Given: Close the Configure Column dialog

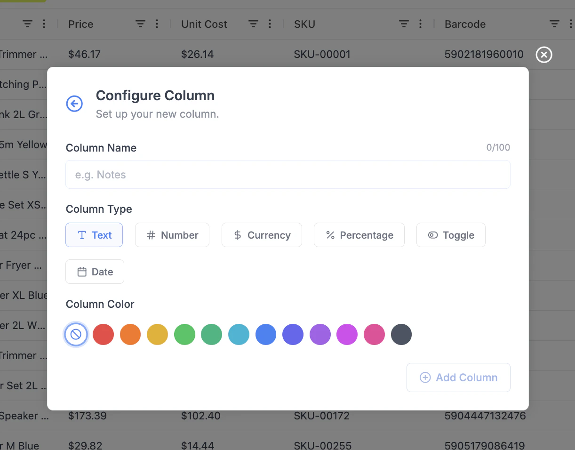Looking at the screenshot, I should (543, 55).
